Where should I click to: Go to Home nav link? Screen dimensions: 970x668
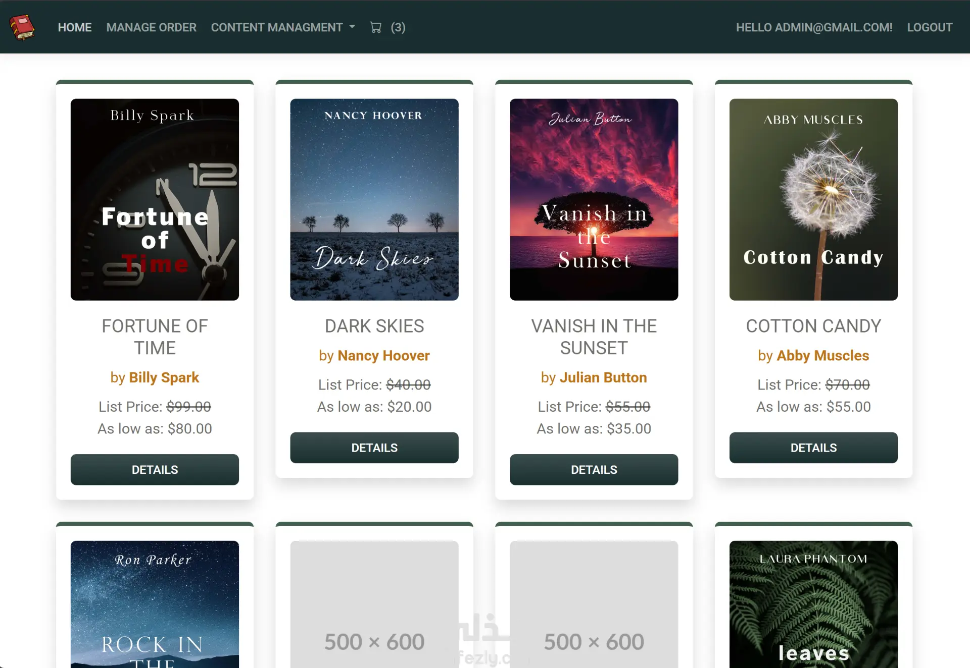click(x=75, y=27)
